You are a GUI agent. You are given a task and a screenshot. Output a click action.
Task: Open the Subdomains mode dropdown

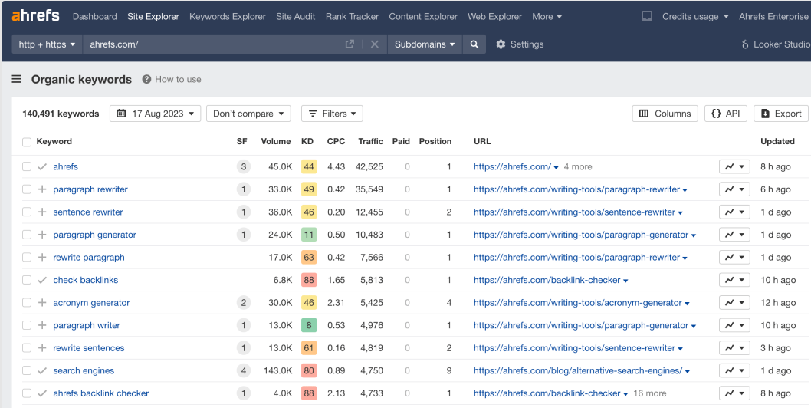pos(424,44)
